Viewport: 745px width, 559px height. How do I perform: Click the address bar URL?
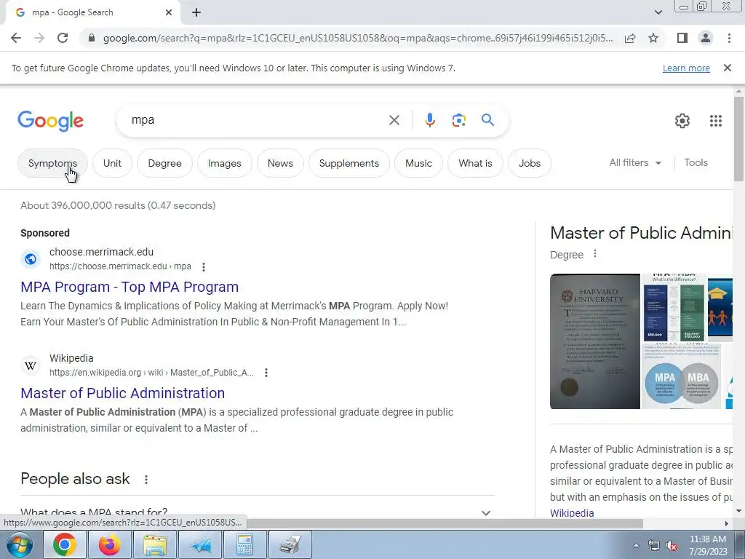pos(357,38)
